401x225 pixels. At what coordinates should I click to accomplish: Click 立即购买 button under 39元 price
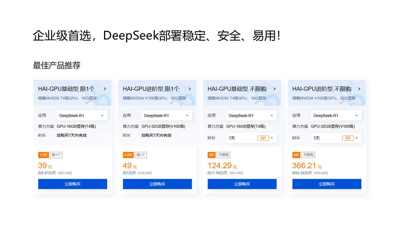click(73, 184)
